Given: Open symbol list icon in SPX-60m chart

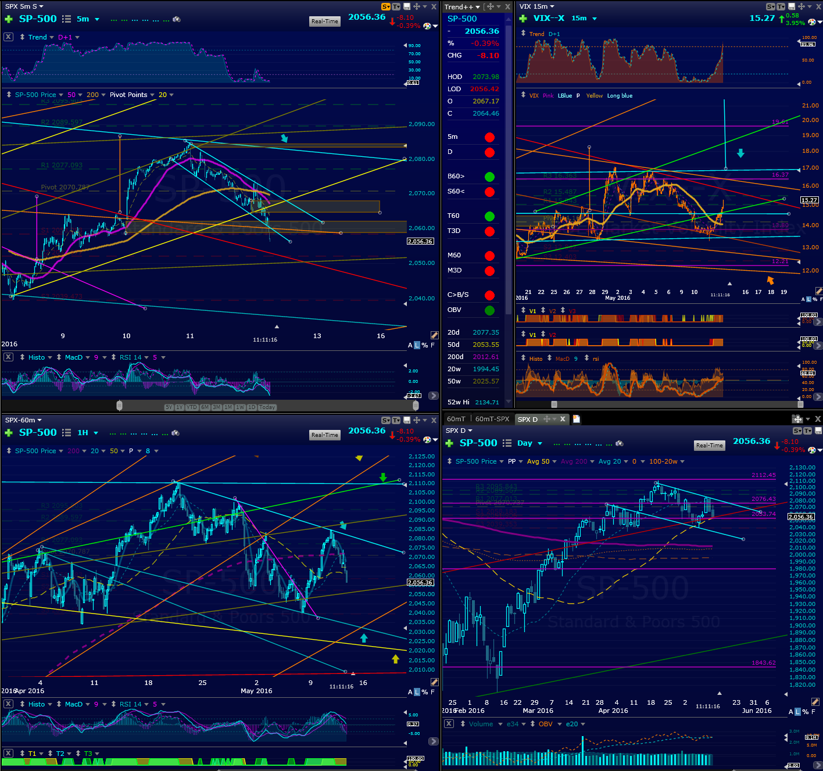Looking at the screenshot, I should pos(66,433).
